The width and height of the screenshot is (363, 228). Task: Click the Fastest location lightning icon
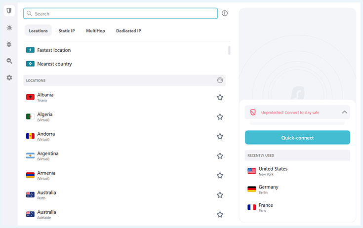[x=30, y=50]
